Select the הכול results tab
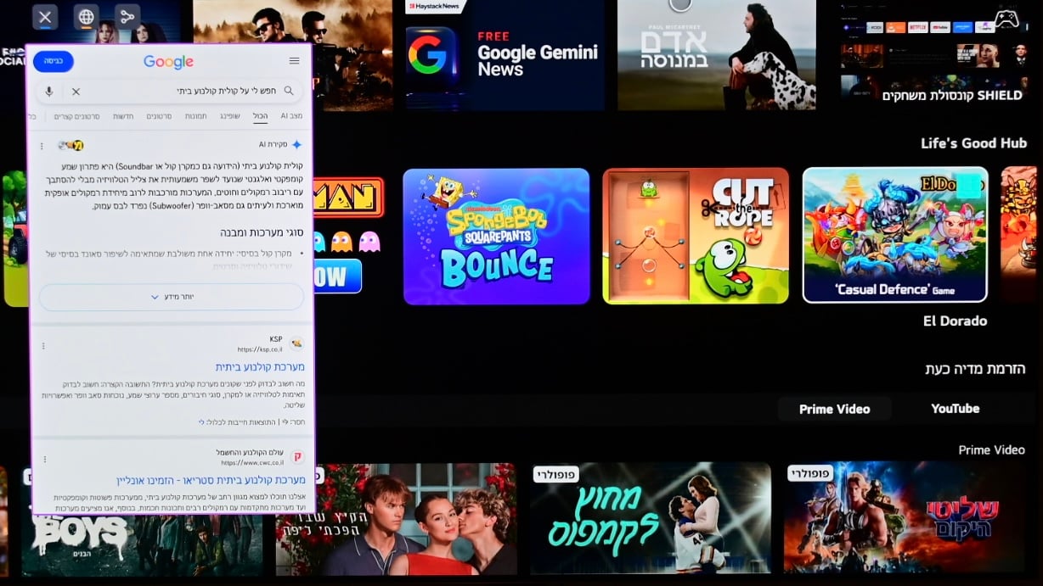The width and height of the screenshot is (1043, 586). pyautogui.click(x=260, y=116)
